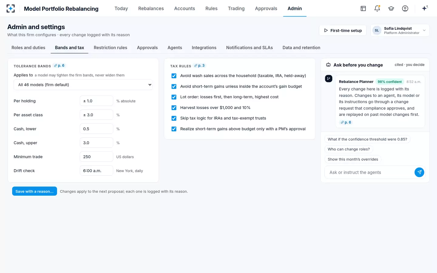
Task: Open the Rebalances menu
Action: point(151,8)
